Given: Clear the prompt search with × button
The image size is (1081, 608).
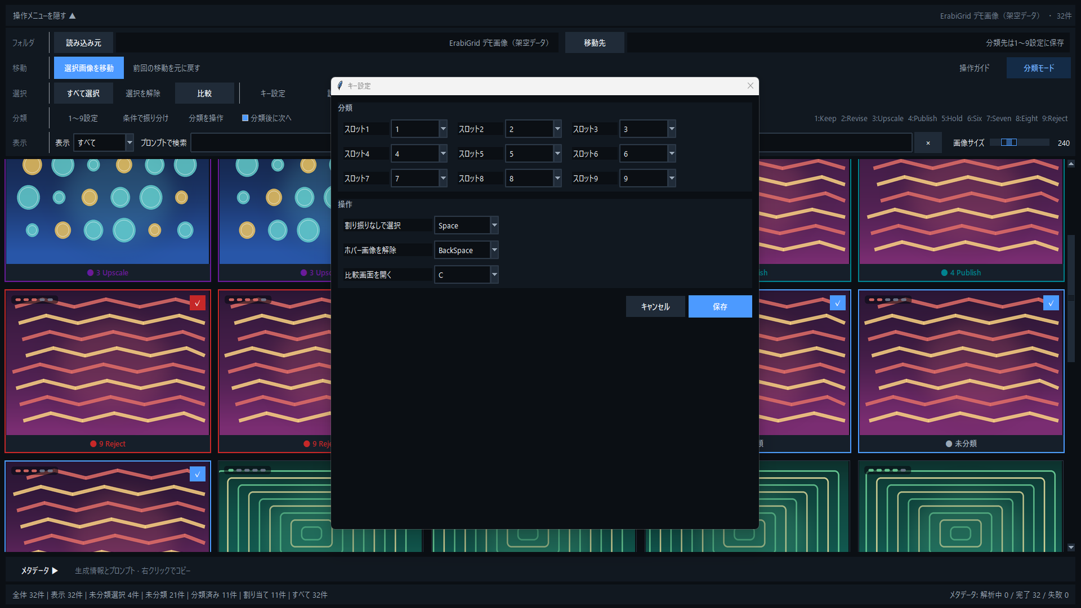Looking at the screenshot, I should [928, 143].
